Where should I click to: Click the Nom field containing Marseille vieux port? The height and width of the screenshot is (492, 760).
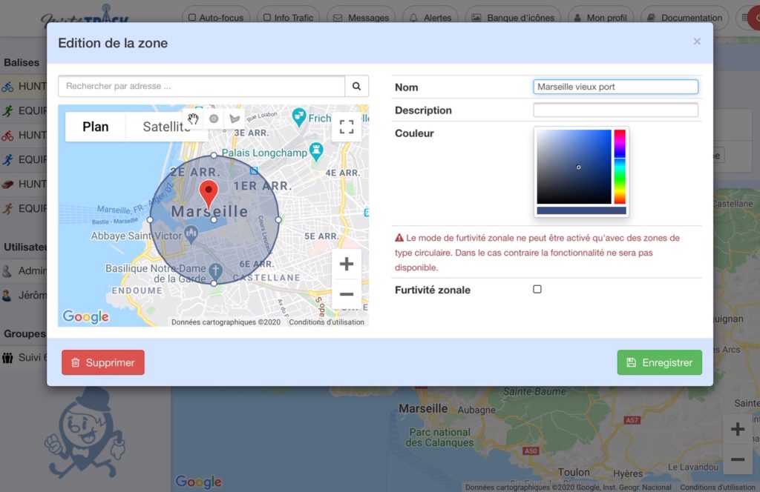(615, 87)
